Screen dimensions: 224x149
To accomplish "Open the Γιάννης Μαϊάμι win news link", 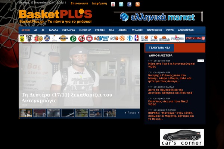I will [170, 78].
